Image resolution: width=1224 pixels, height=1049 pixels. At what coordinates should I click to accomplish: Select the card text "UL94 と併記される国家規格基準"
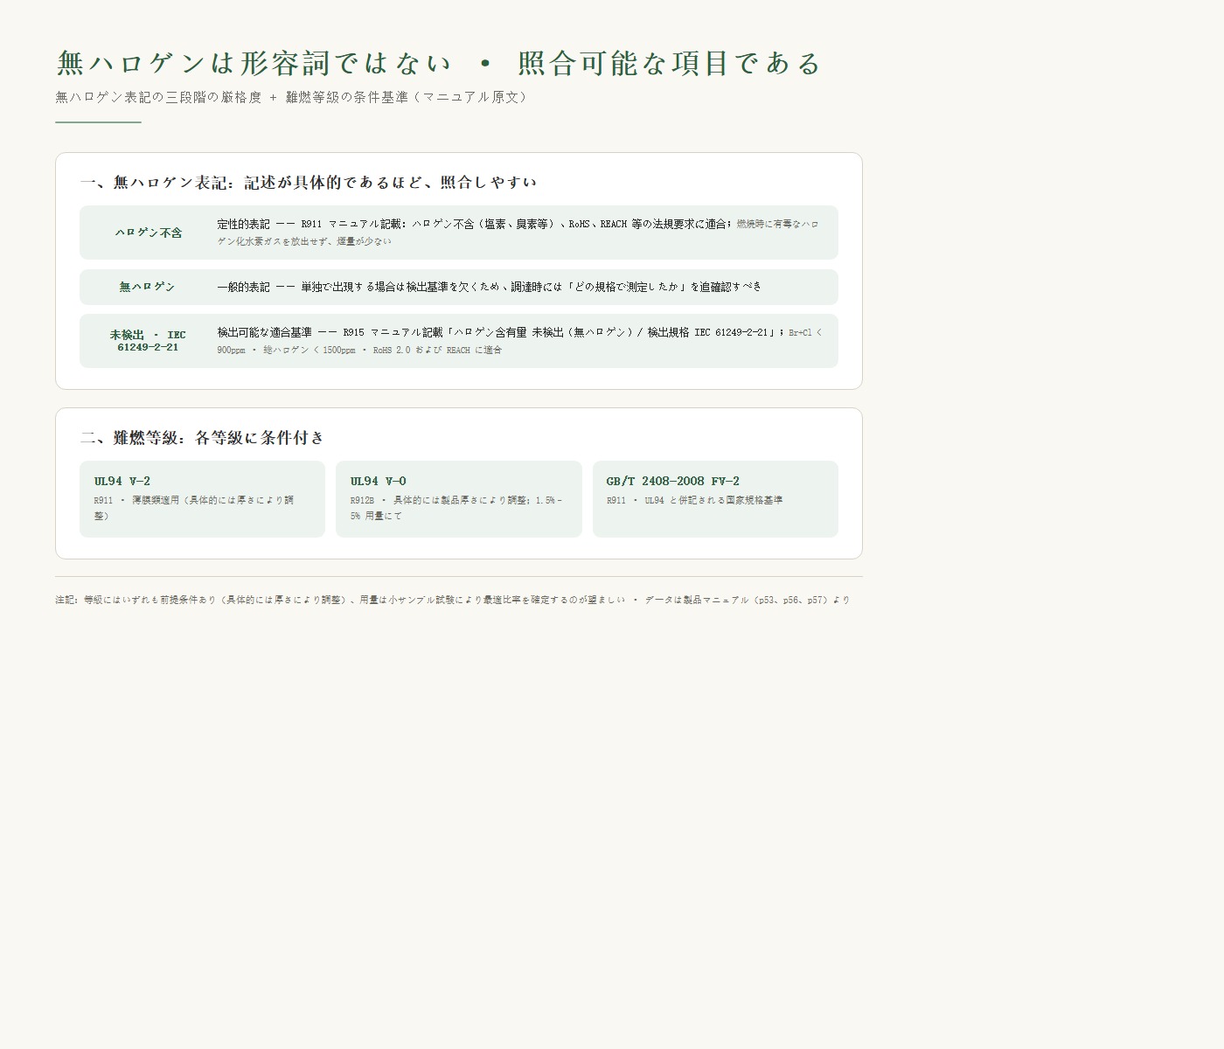[x=713, y=501]
